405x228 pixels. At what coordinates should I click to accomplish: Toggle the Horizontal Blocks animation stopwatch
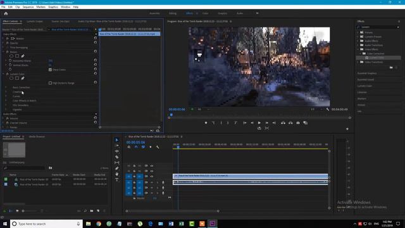(x=10, y=61)
